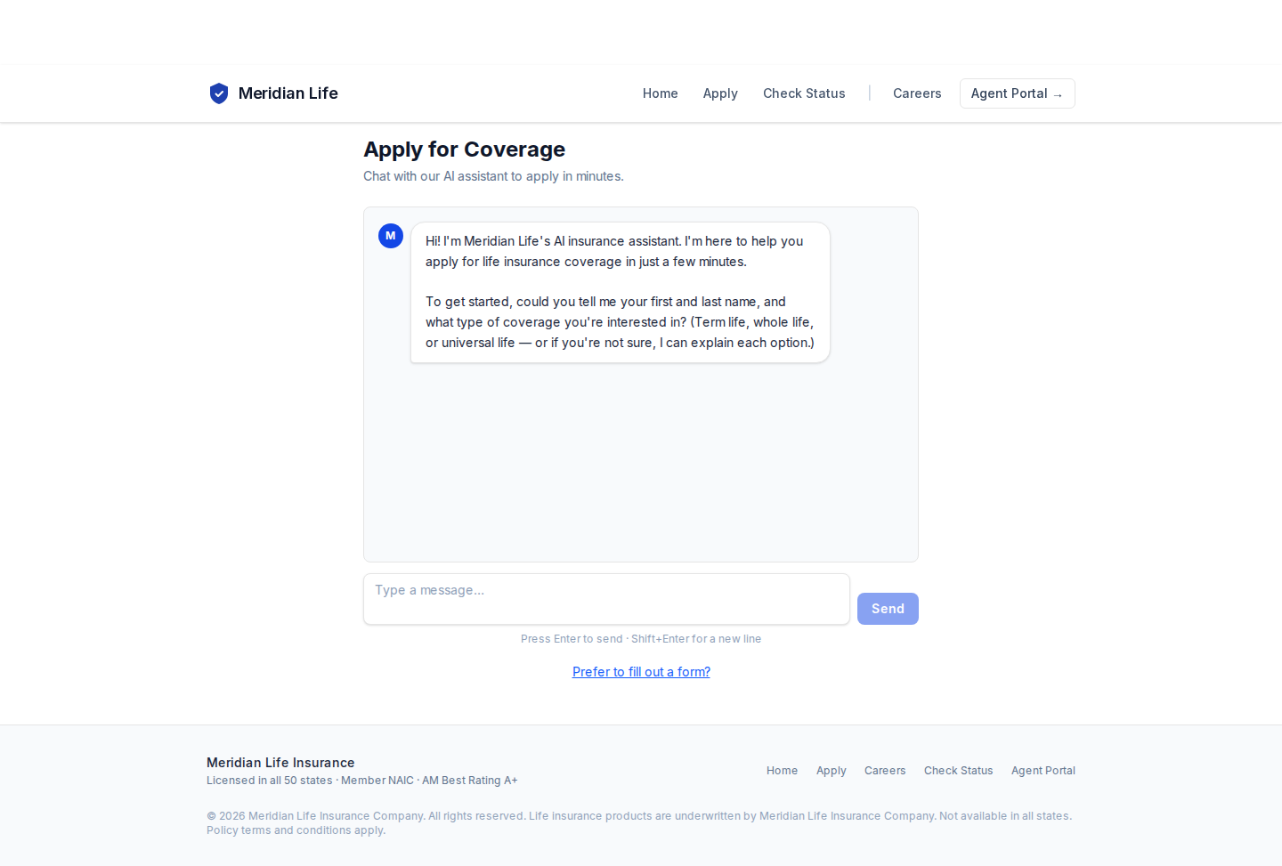Click the footer Careers link

coord(885,771)
